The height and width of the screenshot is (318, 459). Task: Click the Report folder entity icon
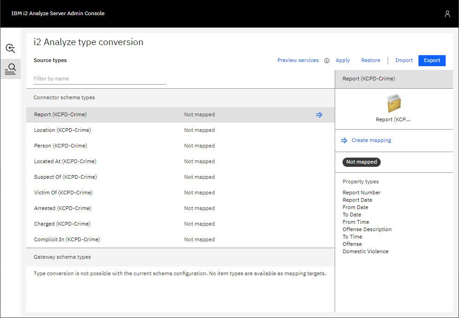pyautogui.click(x=394, y=104)
